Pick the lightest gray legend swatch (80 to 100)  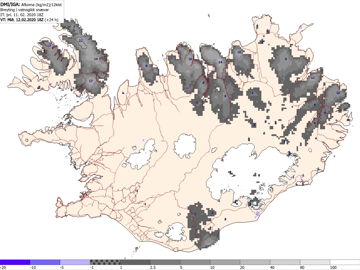[x=315, y=262]
